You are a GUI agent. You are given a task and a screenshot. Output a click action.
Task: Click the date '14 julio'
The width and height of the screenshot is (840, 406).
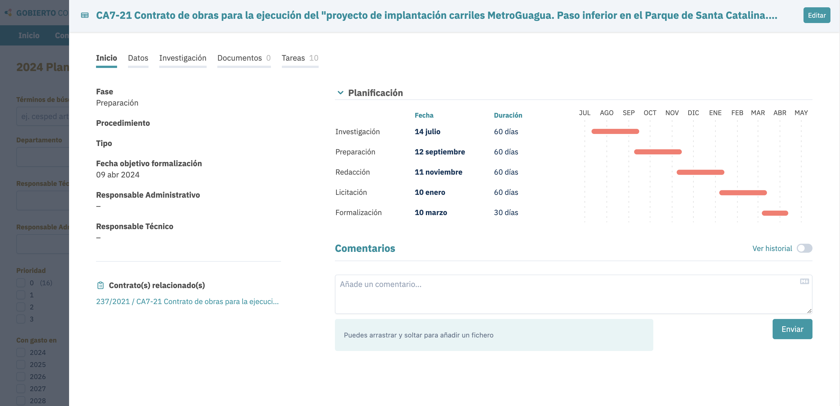[427, 132]
